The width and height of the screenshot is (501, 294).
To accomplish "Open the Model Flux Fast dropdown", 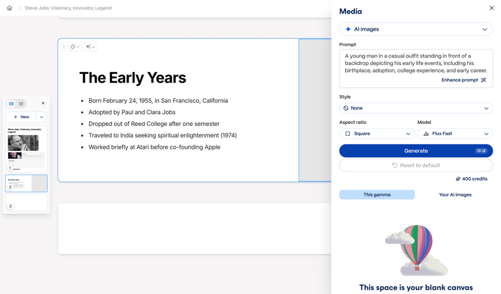I will [455, 134].
